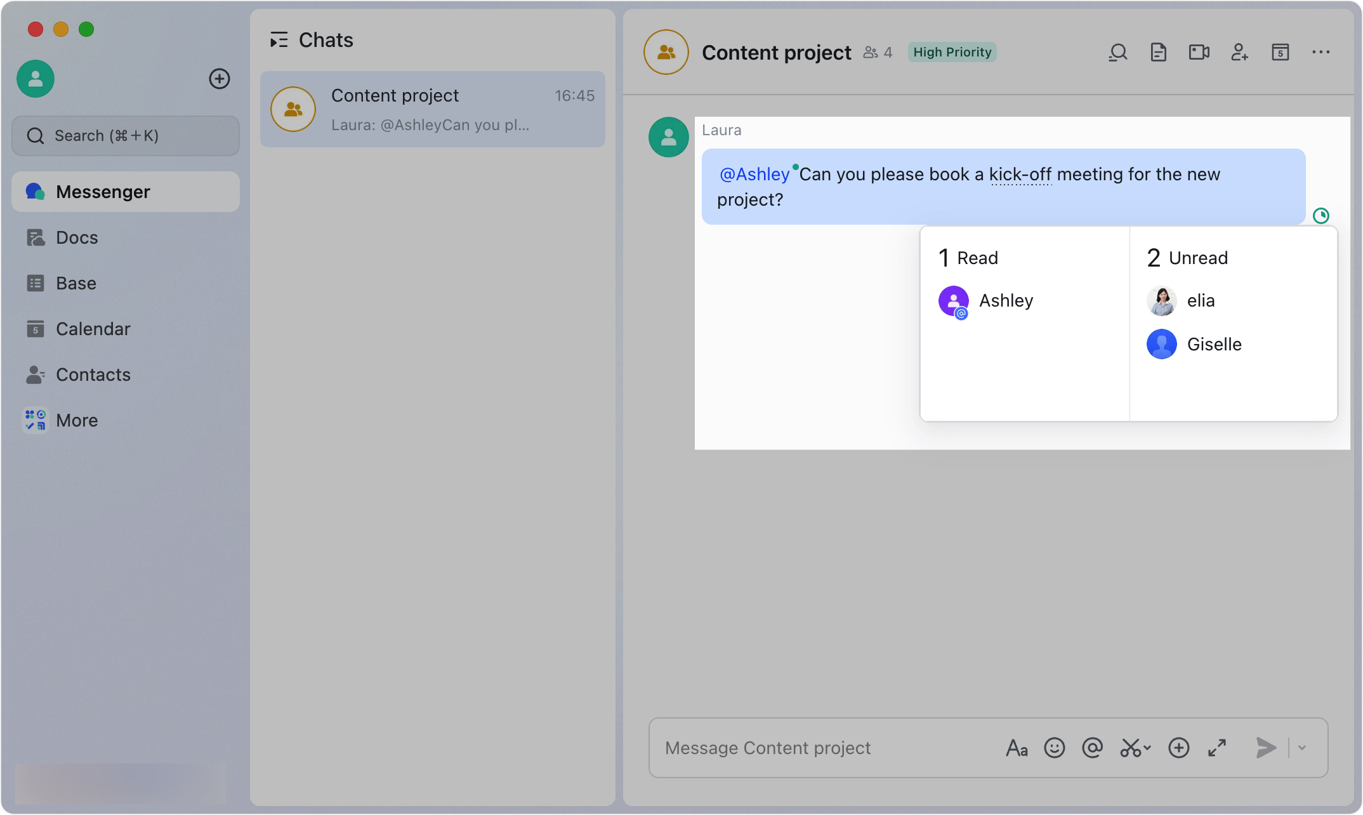Click the search-in-chat icon in header
Screen dimensions: 1363x815
click(1118, 52)
